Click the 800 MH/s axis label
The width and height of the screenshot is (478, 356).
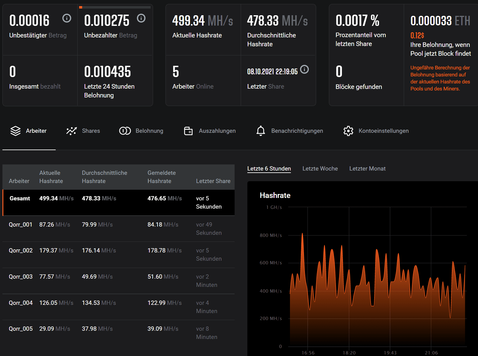pos(271,235)
